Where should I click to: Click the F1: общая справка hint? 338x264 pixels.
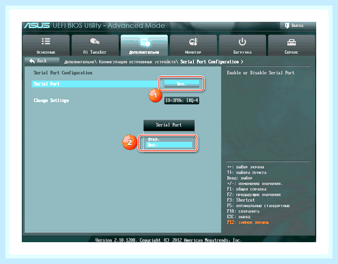click(x=246, y=189)
